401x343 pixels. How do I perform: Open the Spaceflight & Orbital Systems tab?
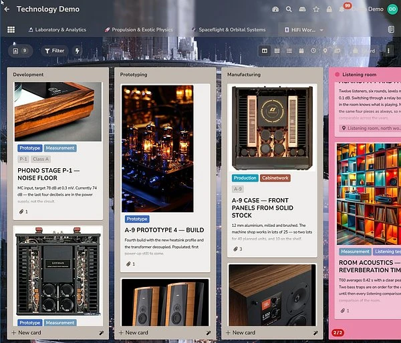click(229, 29)
